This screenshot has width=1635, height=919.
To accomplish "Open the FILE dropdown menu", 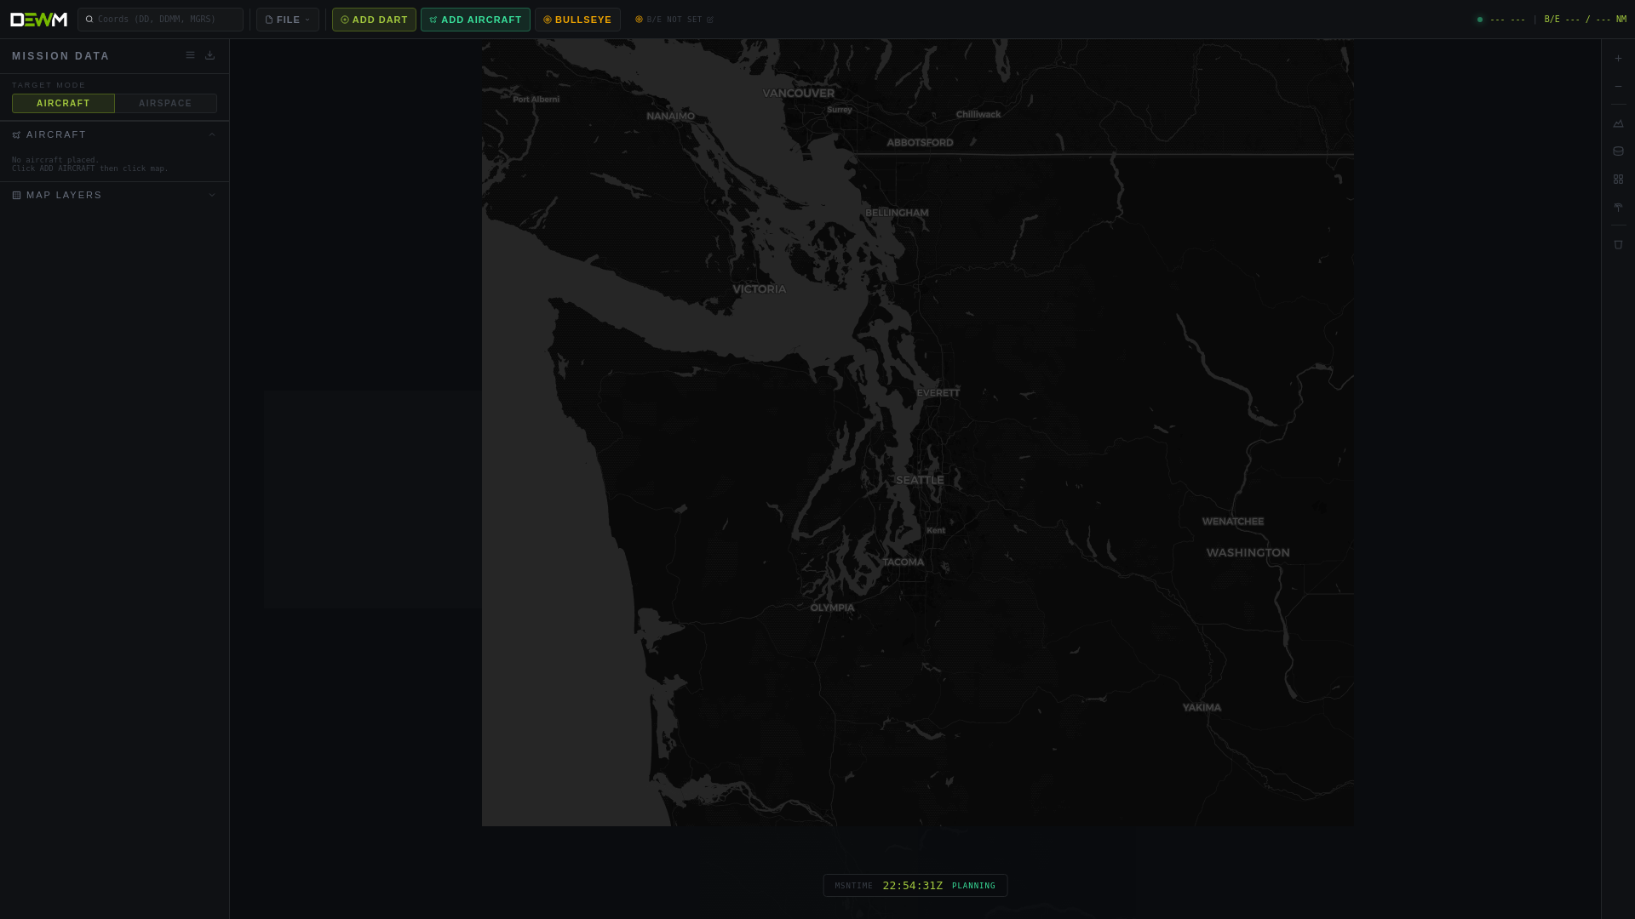I will (288, 20).
